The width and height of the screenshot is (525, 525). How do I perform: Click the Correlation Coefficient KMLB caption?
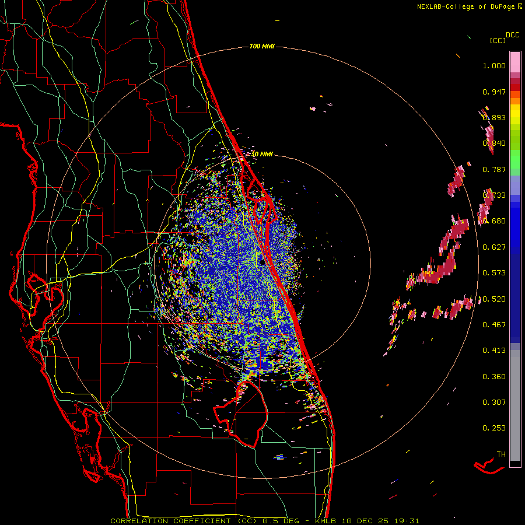(x=264, y=521)
